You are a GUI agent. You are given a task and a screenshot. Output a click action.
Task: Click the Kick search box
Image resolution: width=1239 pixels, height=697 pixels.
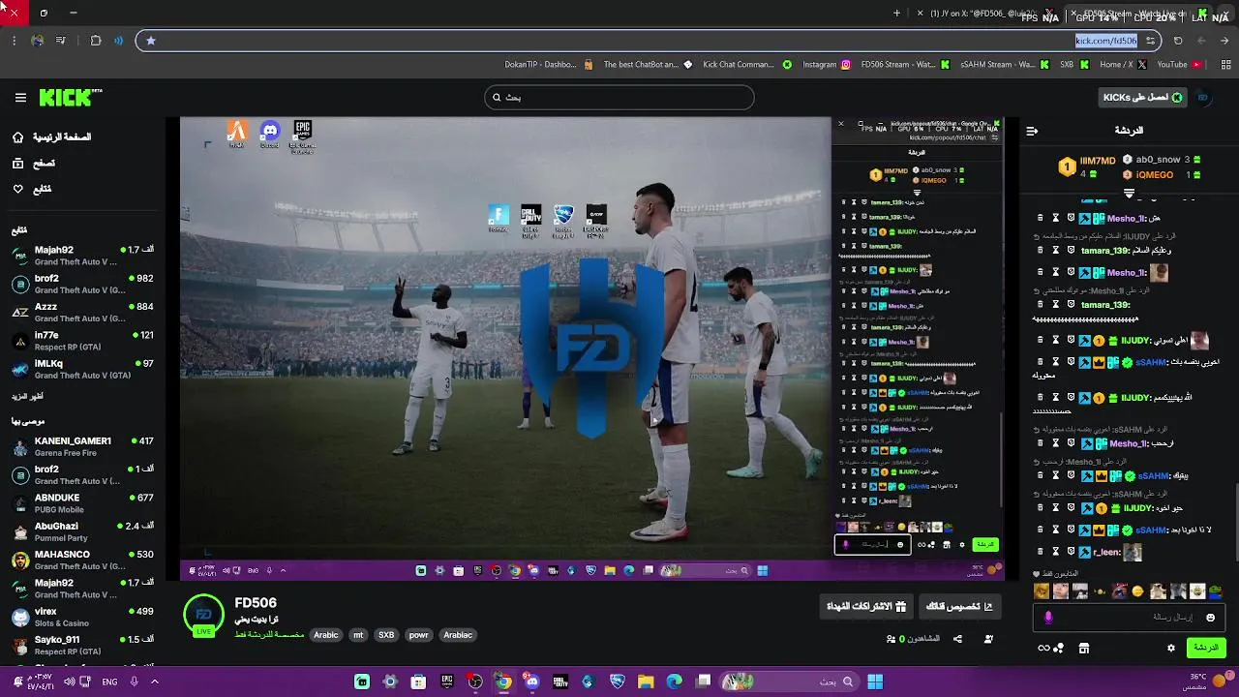tap(619, 97)
